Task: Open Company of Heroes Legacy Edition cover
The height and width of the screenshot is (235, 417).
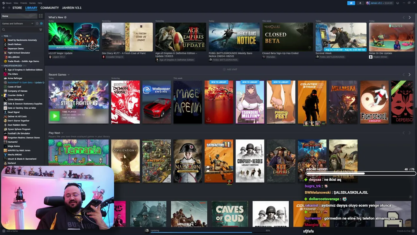Action: pos(250,161)
